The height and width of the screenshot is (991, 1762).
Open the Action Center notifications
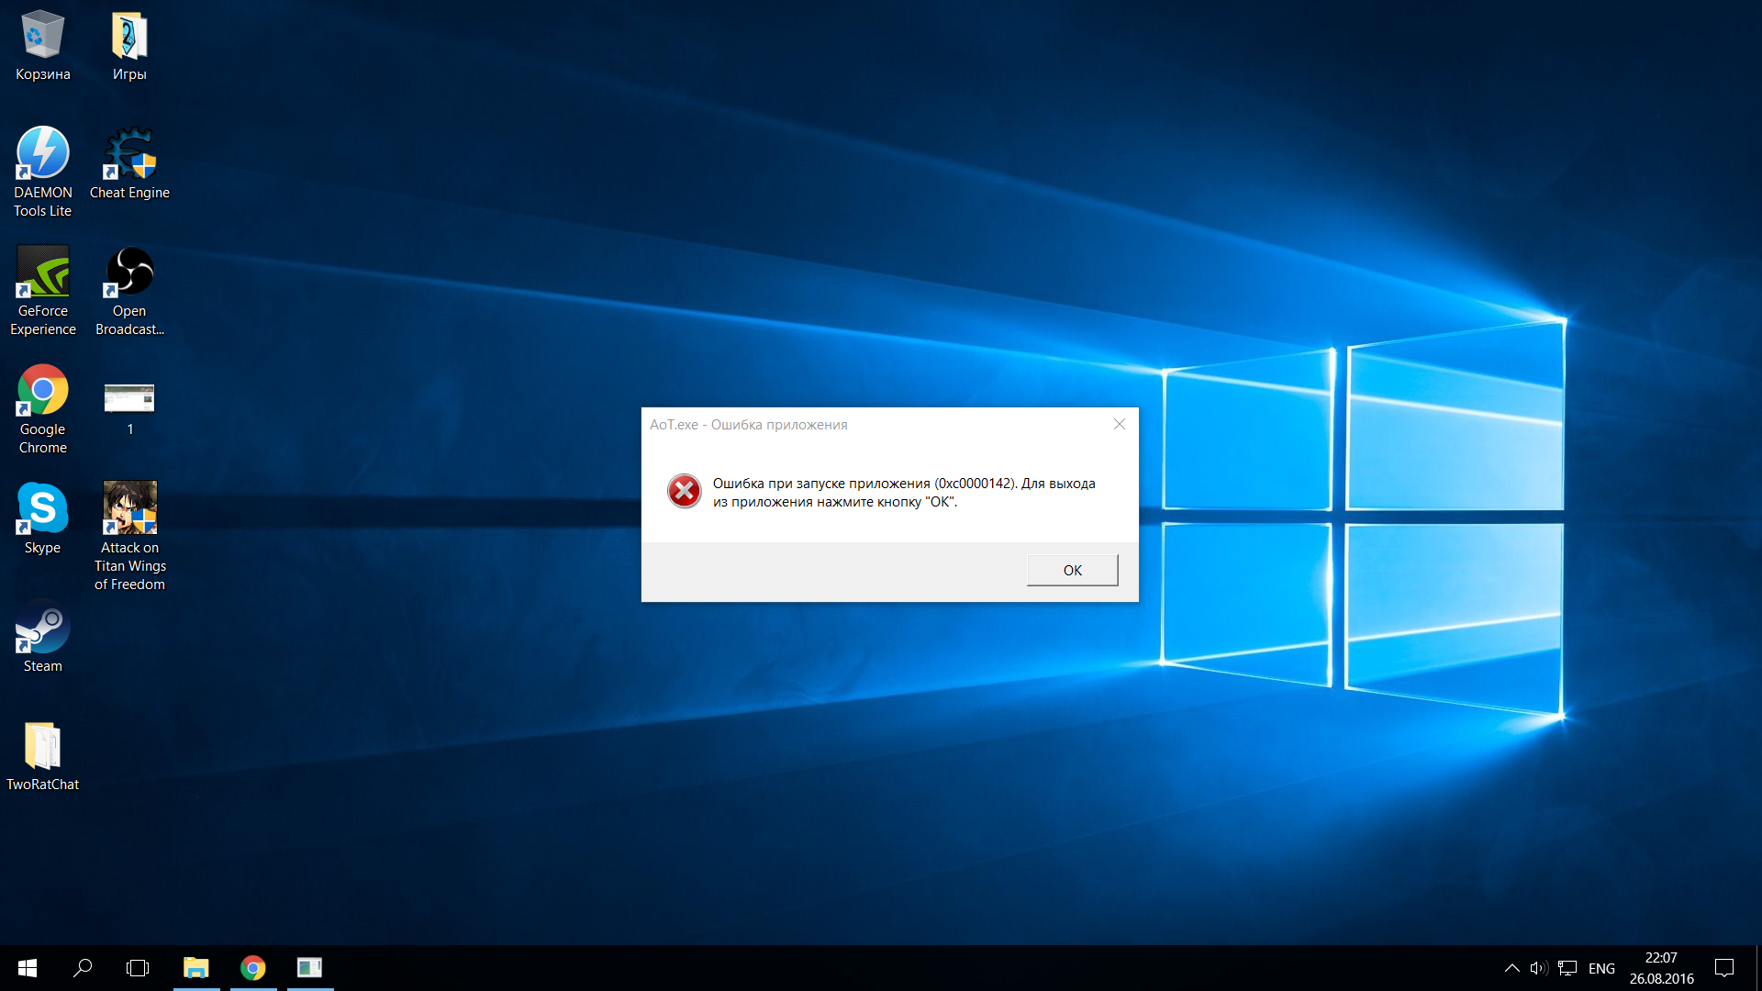(x=1724, y=968)
